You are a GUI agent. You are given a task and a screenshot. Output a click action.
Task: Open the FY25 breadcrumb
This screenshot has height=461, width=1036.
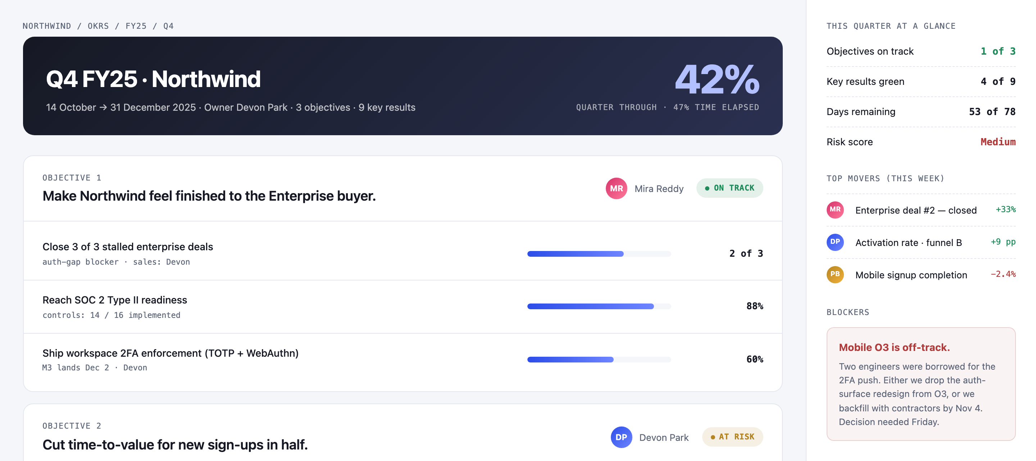[x=136, y=26]
